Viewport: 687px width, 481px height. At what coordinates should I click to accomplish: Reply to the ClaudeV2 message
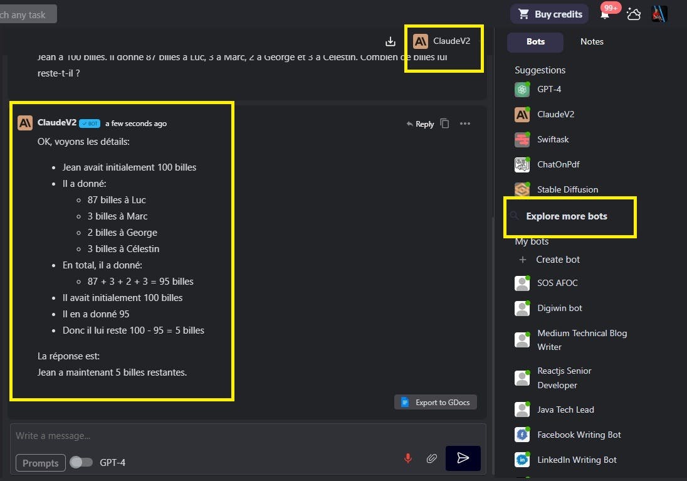coord(420,124)
